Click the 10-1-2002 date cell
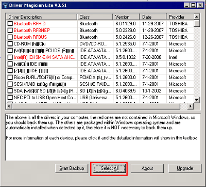This screenshot has width=206, height=187. point(152,91)
